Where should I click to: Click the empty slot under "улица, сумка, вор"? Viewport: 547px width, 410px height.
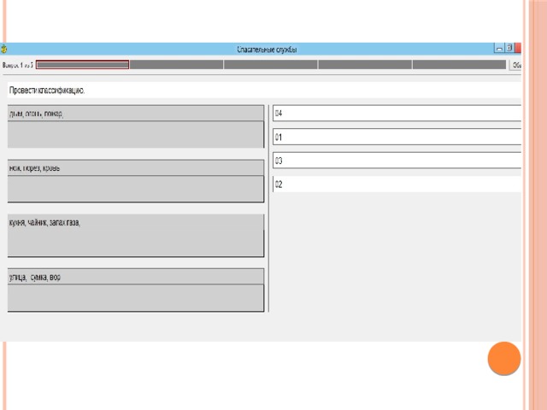pyautogui.click(x=135, y=297)
